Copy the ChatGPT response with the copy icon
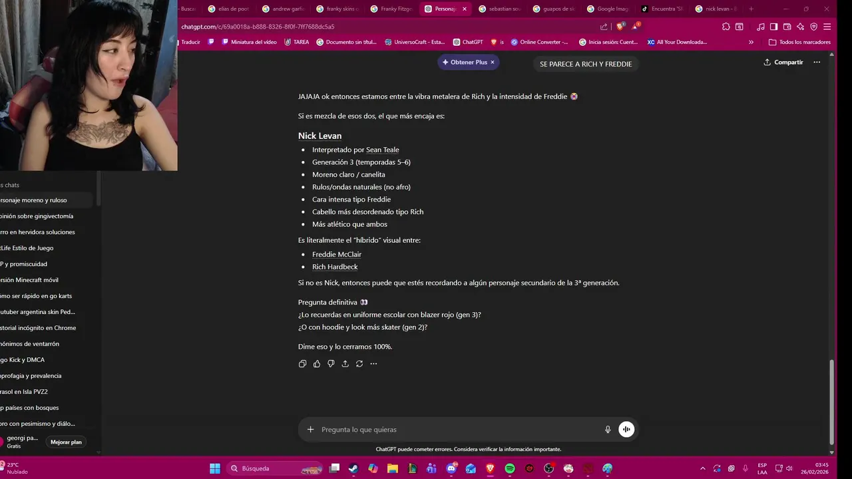 coord(302,364)
